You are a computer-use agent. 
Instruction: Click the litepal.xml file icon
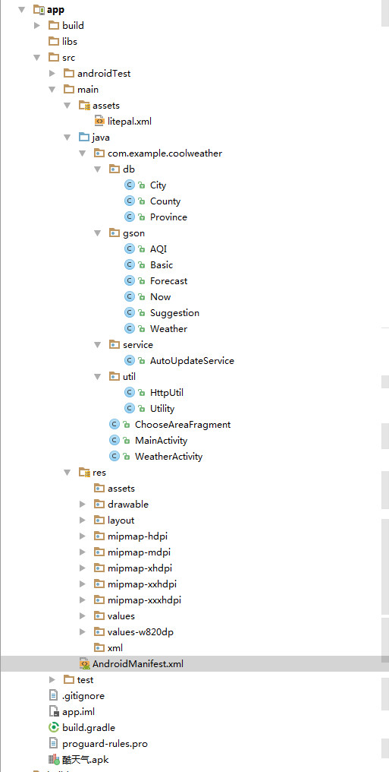(99, 121)
